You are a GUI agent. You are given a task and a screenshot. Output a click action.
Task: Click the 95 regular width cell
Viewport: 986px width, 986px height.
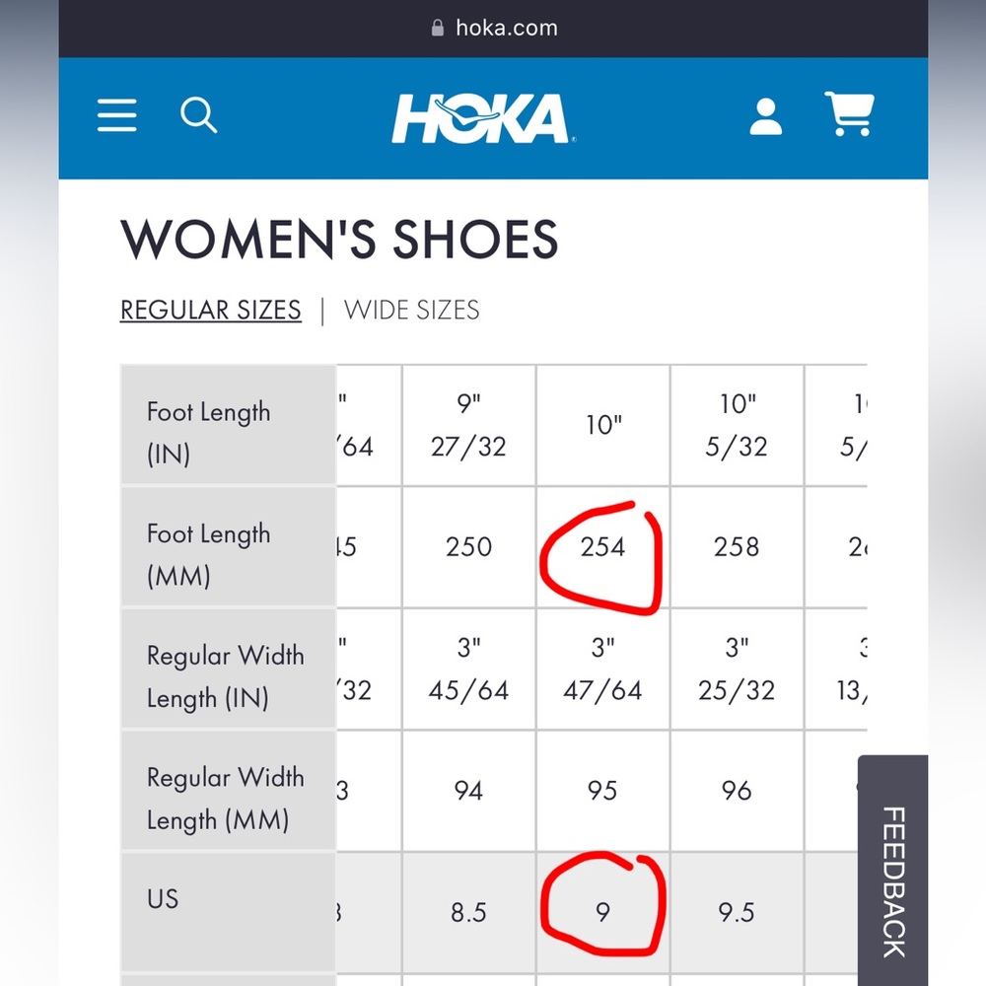tap(602, 791)
